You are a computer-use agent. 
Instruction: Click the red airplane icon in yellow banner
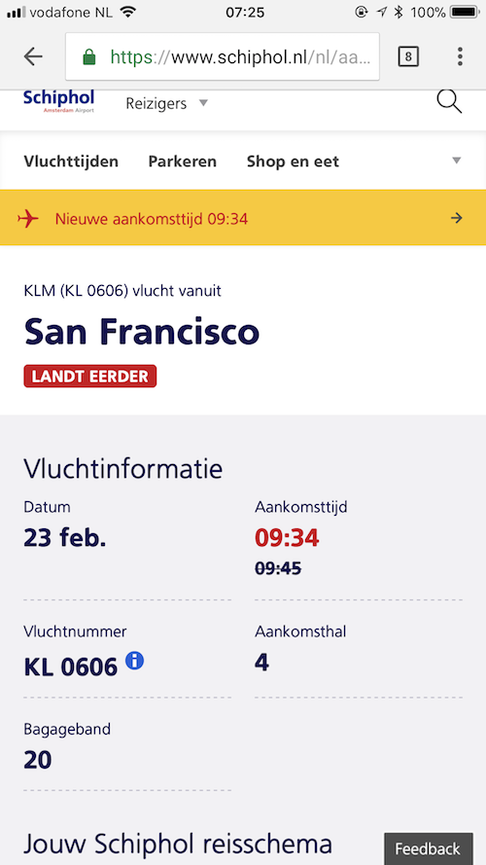click(28, 219)
